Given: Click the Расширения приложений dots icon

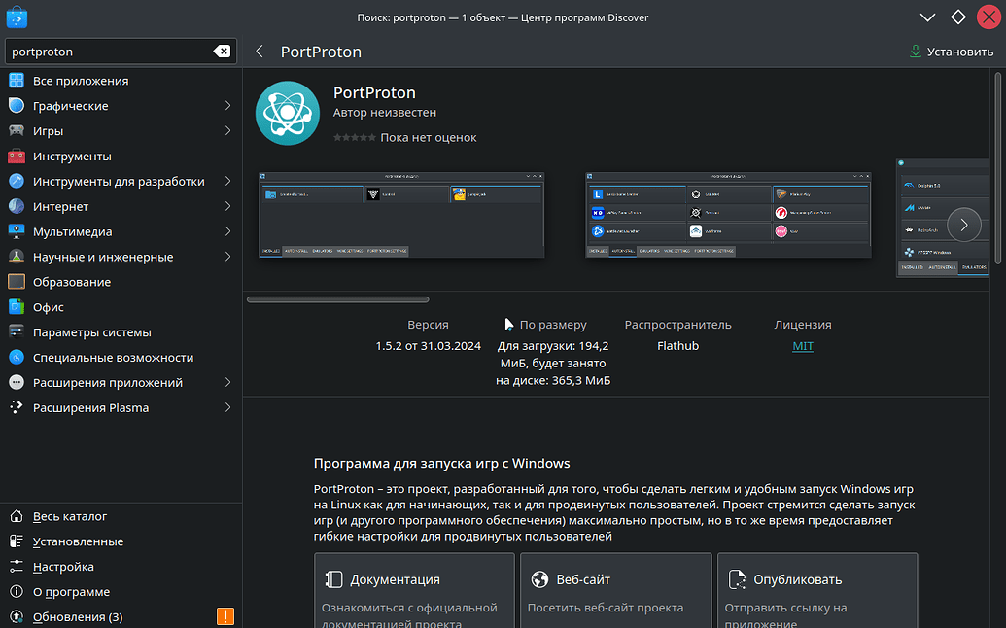Looking at the screenshot, I should pyautogui.click(x=17, y=382).
